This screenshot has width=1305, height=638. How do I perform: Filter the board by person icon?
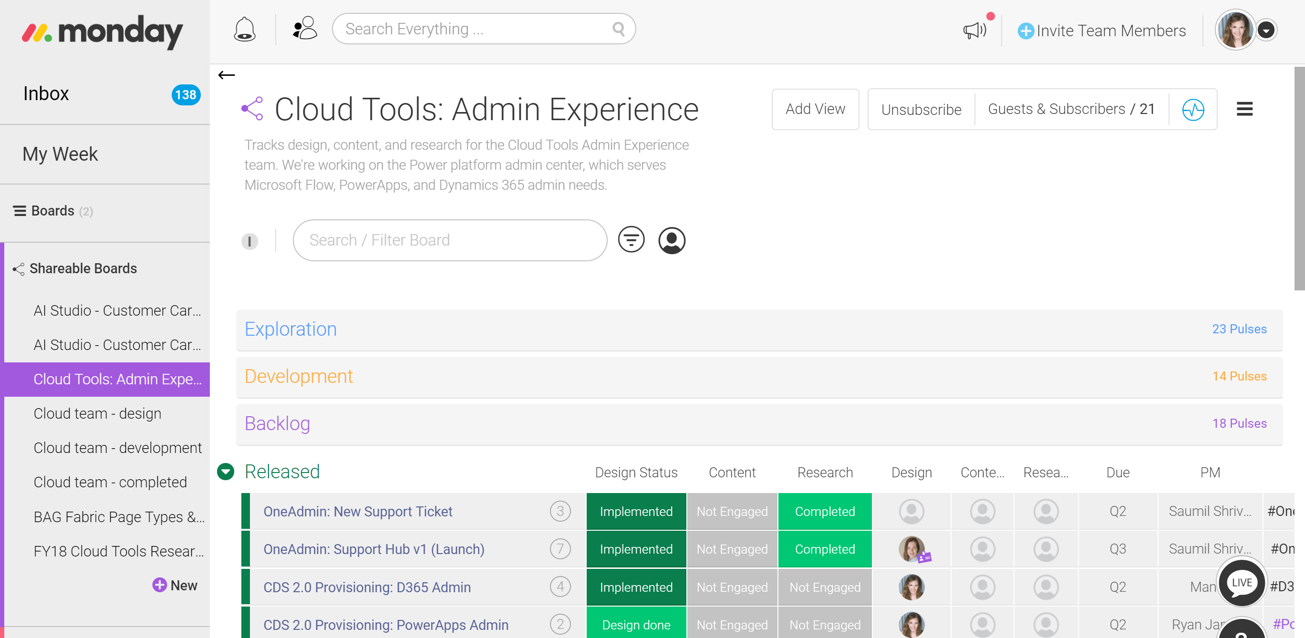pos(671,240)
